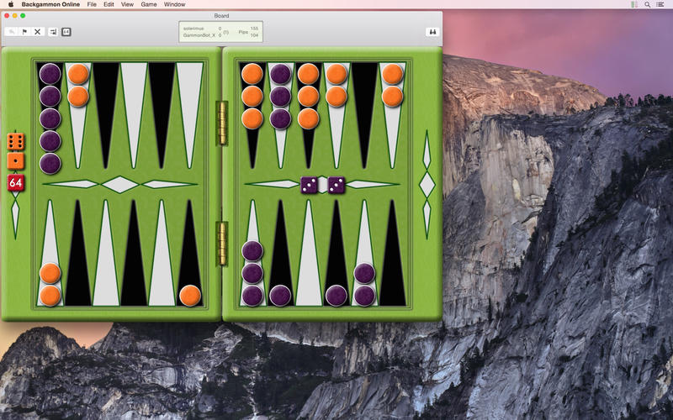Click the left purple die on board
The width and height of the screenshot is (673, 420).
(x=310, y=184)
